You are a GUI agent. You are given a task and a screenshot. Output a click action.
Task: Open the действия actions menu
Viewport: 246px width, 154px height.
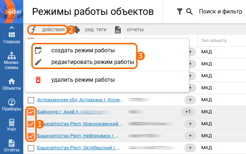pyautogui.click(x=48, y=30)
